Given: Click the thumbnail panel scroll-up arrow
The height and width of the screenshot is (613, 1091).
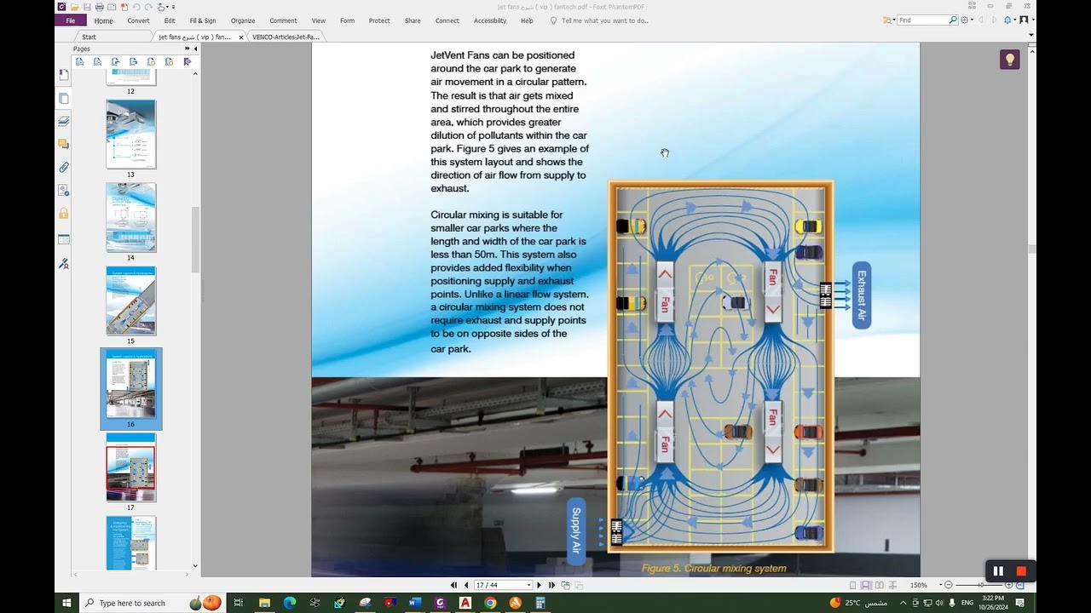Looking at the screenshot, I should (x=195, y=73).
